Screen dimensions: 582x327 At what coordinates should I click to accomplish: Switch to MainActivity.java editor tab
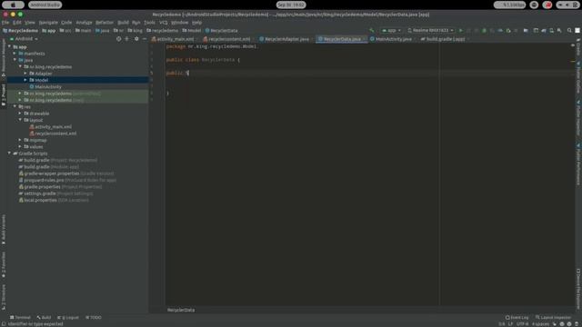tap(391, 39)
